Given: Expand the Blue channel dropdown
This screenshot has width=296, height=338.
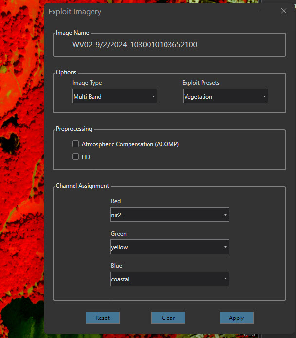Looking at the screenshot, I should (169, 279).
